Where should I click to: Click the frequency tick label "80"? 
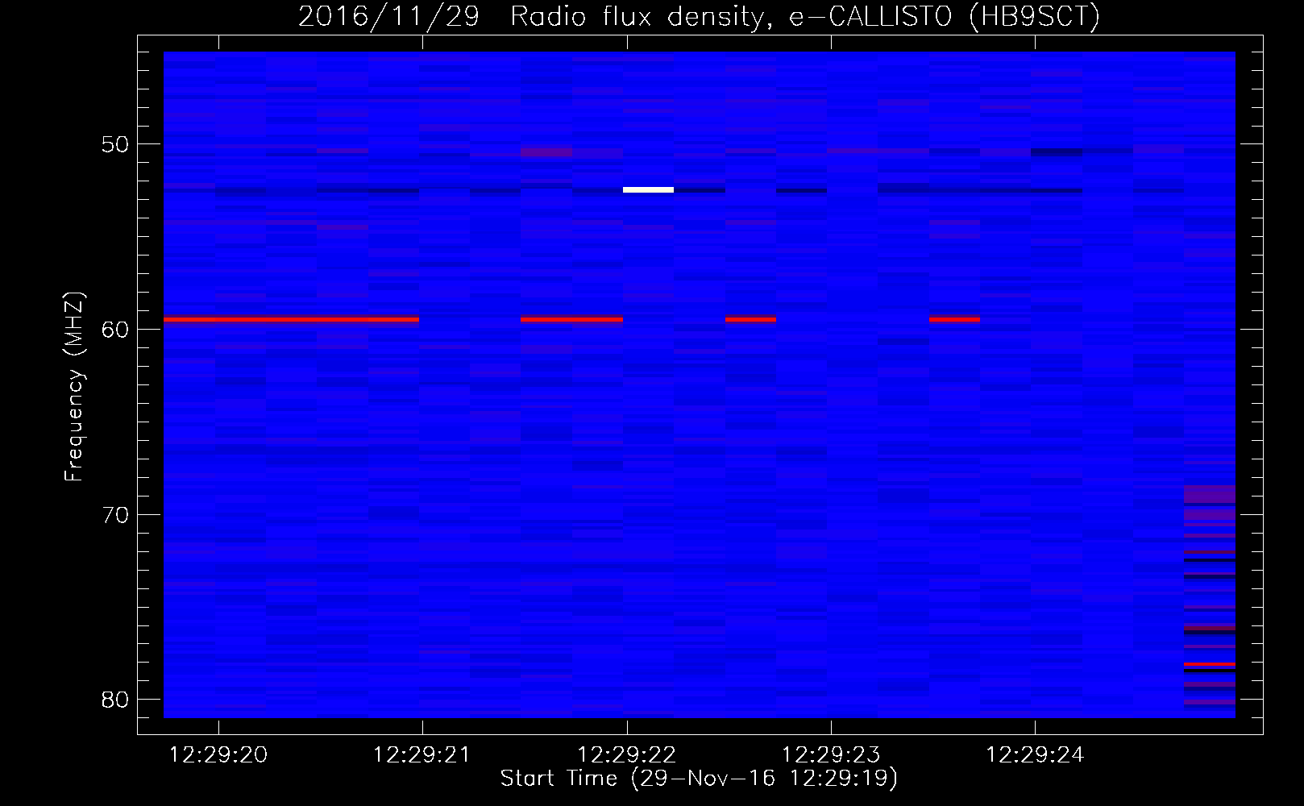pos(115,700)
